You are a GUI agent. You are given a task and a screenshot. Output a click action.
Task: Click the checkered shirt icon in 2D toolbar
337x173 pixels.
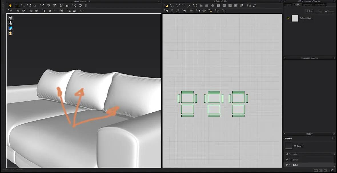(204, 11)
